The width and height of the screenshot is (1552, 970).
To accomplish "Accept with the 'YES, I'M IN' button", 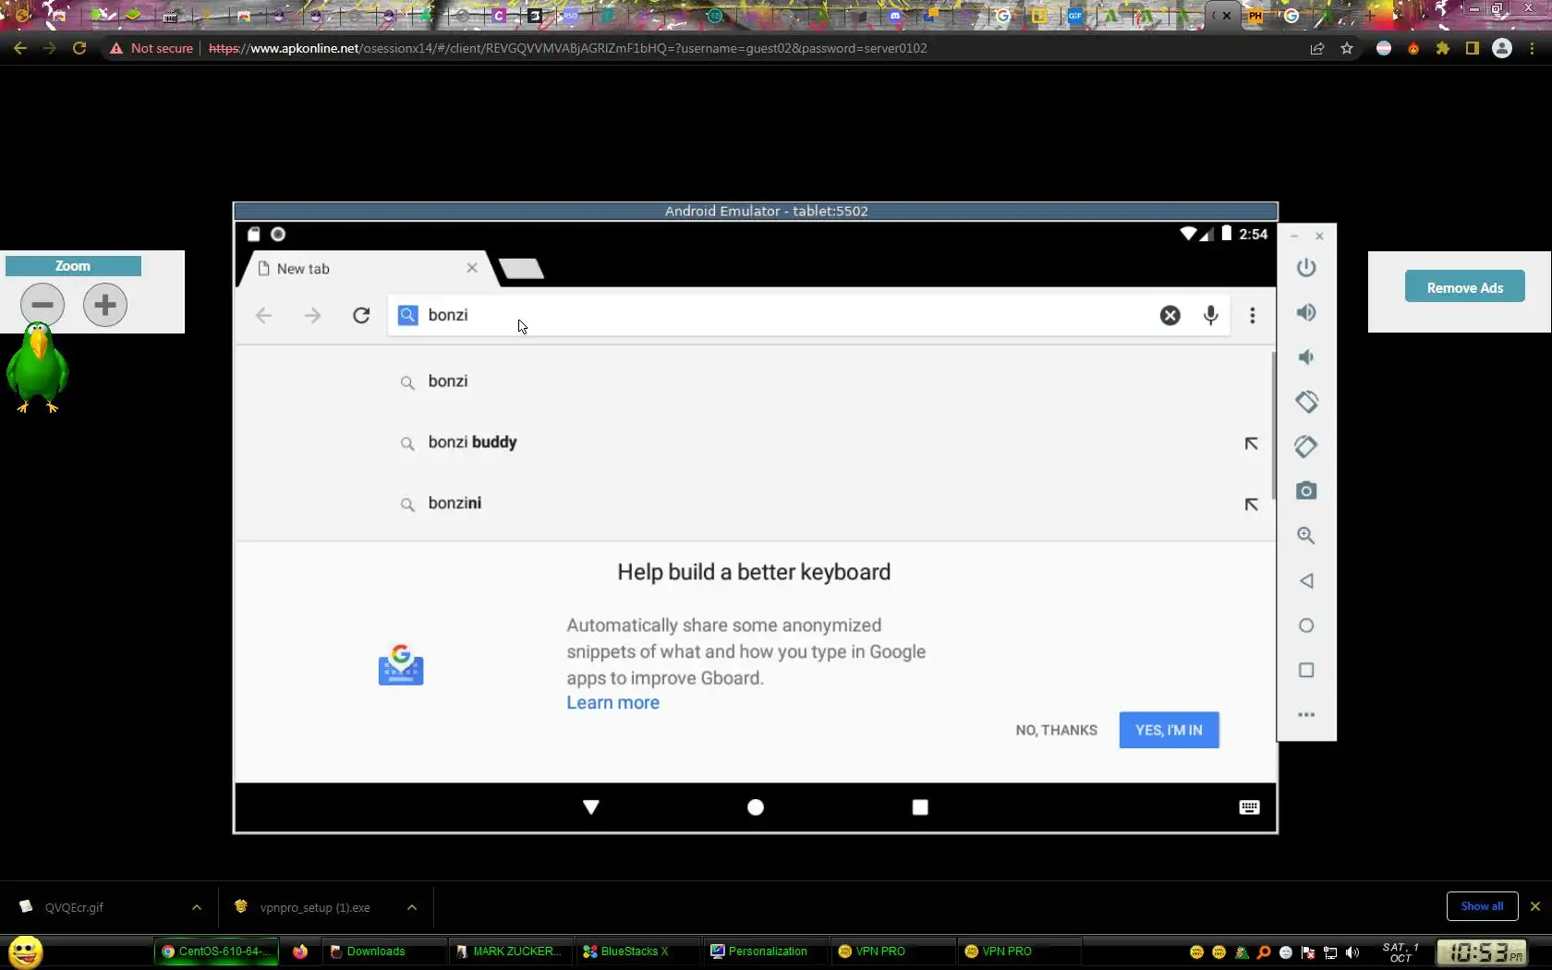I will click(x=1169, y=730).
